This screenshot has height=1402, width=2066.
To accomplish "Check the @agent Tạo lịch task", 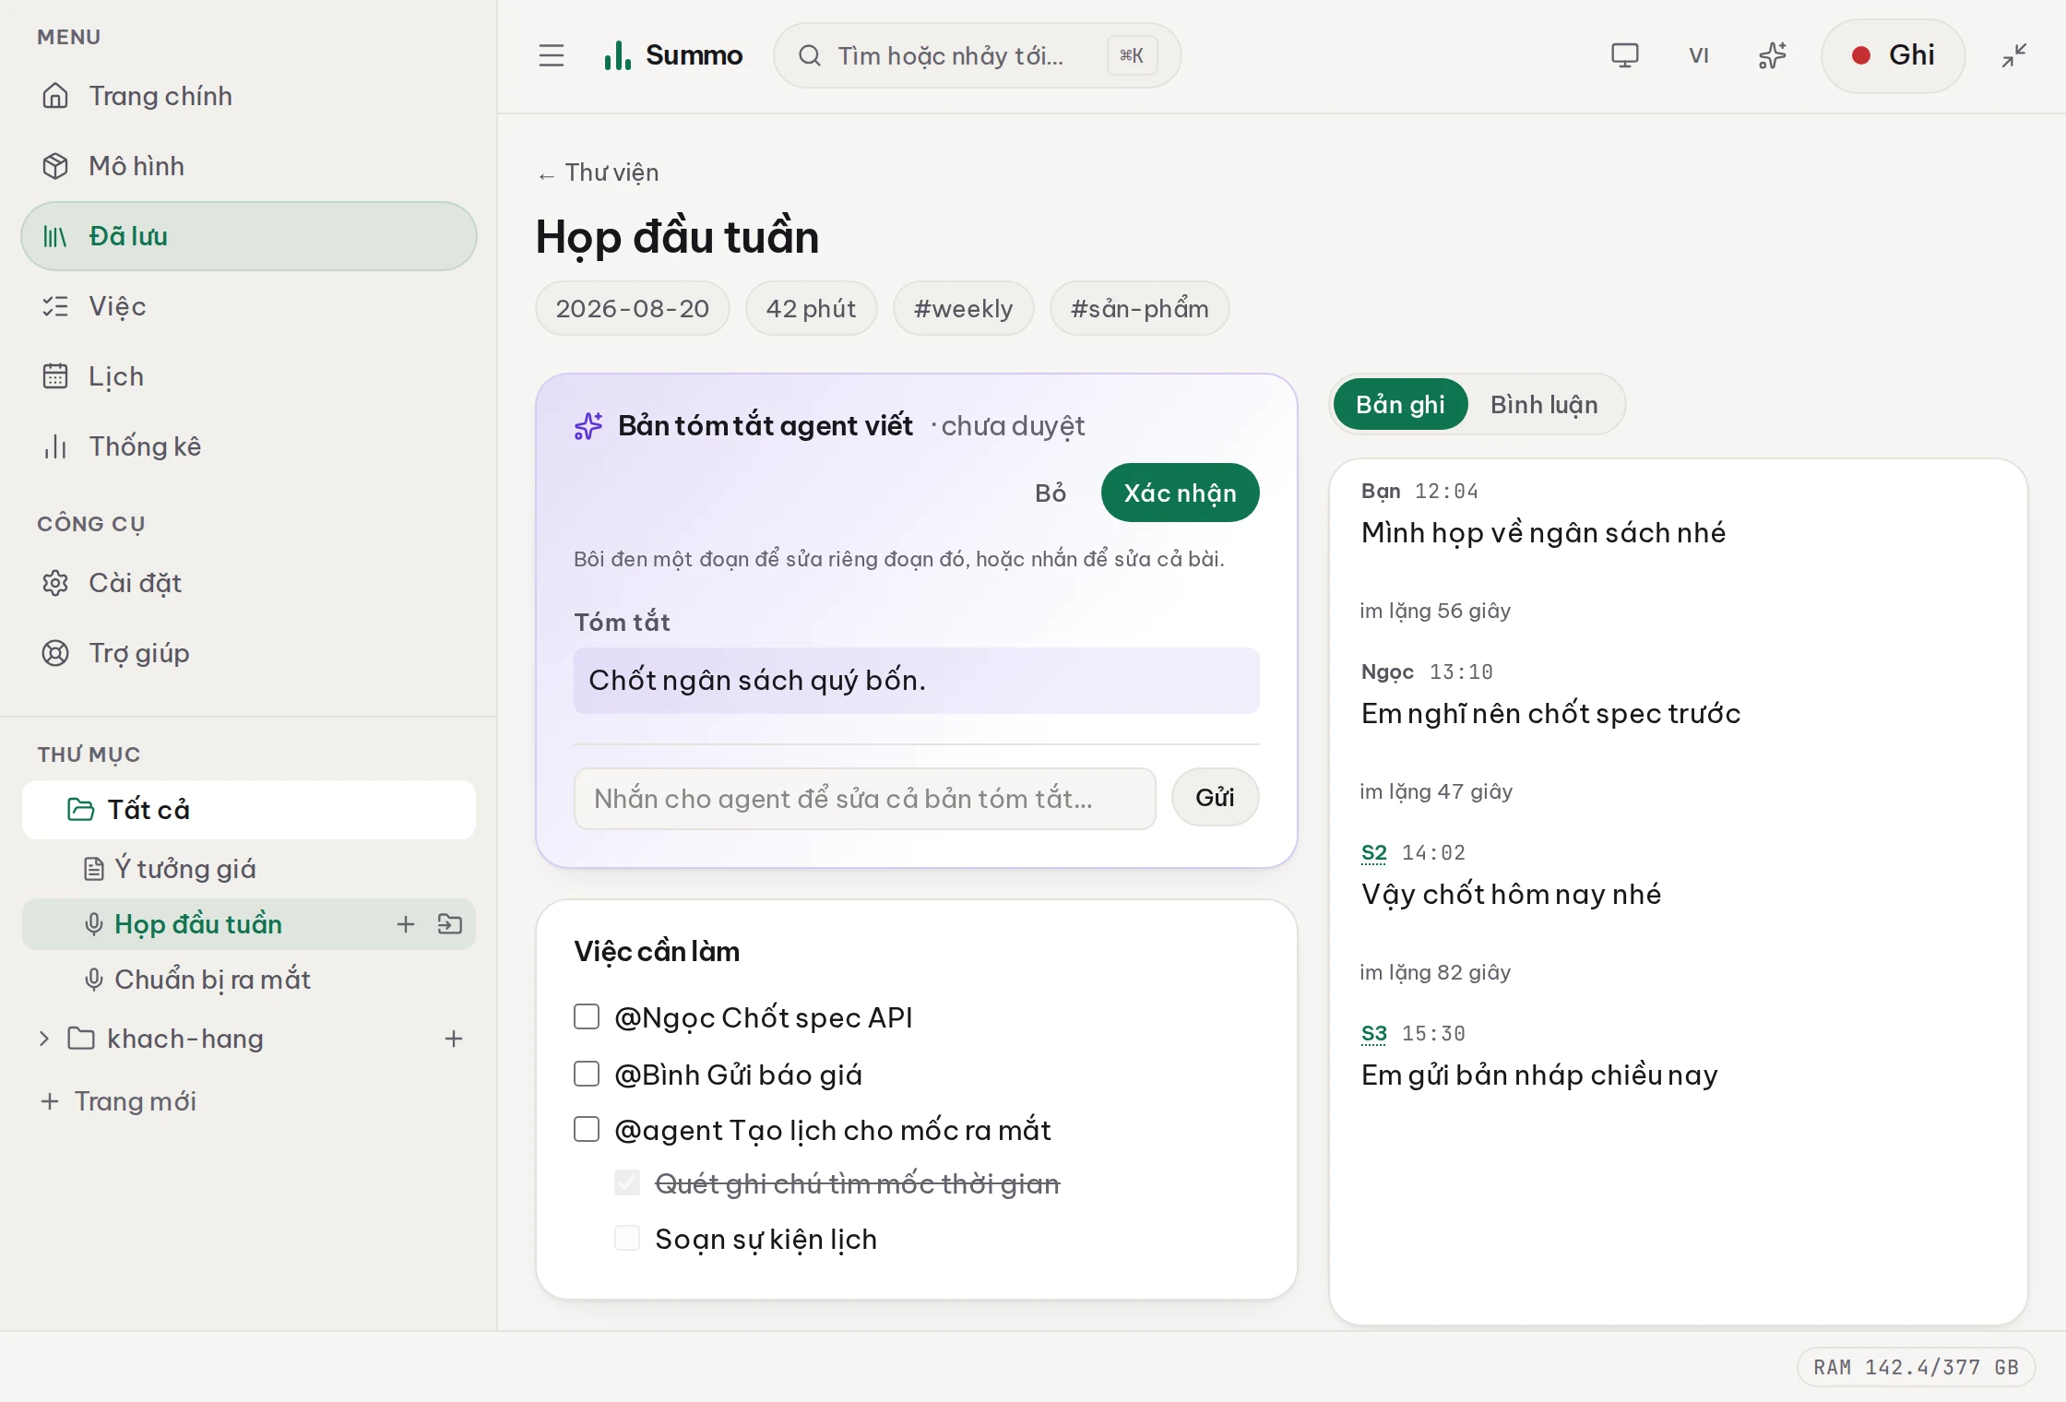I will click(x=587, y=1129).
